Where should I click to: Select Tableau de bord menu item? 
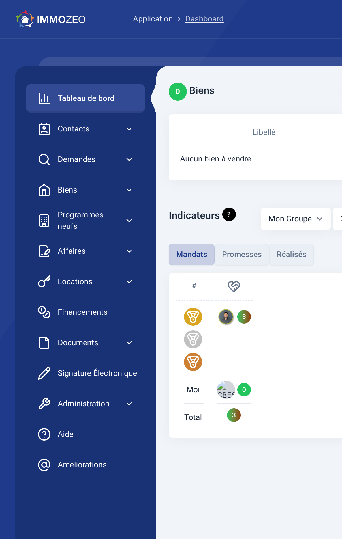pos(85,98)
